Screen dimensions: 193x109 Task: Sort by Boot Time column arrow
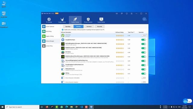pyautogui.click(x=134, y=32)
